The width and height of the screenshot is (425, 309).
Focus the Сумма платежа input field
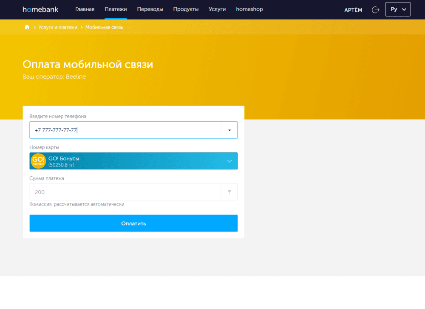(x=125, y=192)
